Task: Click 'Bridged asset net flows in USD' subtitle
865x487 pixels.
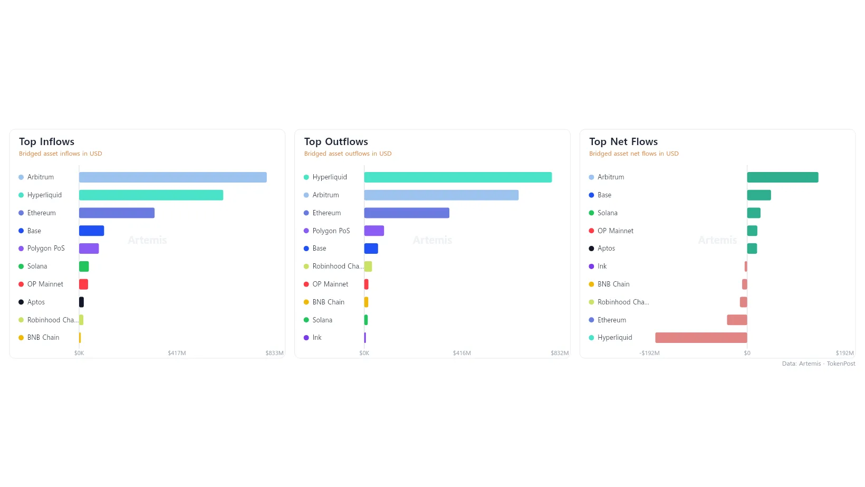Action: pyautogui.click(x=634, y=154)
